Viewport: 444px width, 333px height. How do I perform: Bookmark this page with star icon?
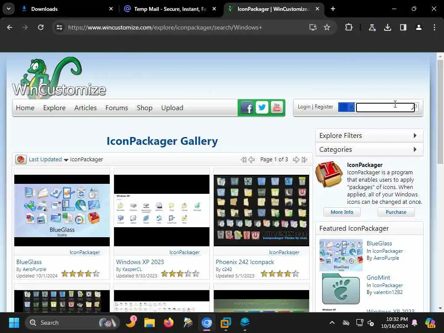click(327, 27)
